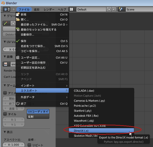The image size is (153, 147).
Task: Toggle the タイル checkbox
Action: (x=5, y=114)
